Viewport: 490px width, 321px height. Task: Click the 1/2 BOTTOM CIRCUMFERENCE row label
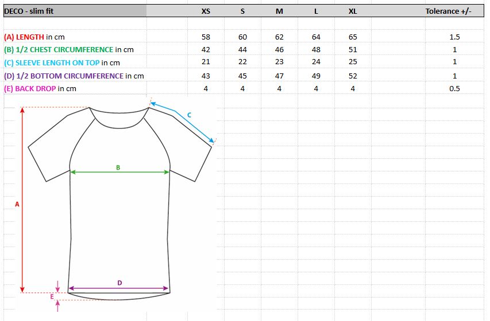[74, 76]
